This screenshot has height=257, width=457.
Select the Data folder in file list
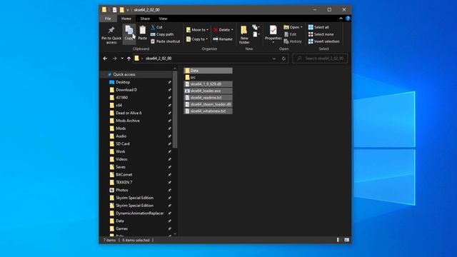[x=208, y=71]
